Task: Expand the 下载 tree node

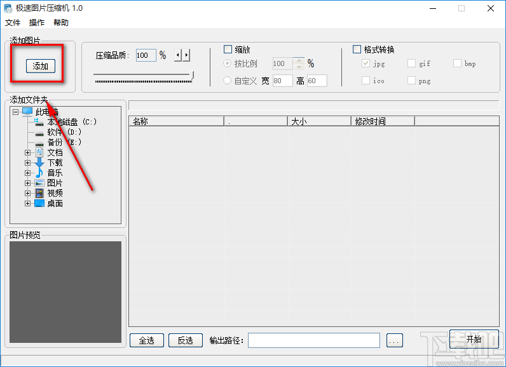Action: click(x=28, y=163)
